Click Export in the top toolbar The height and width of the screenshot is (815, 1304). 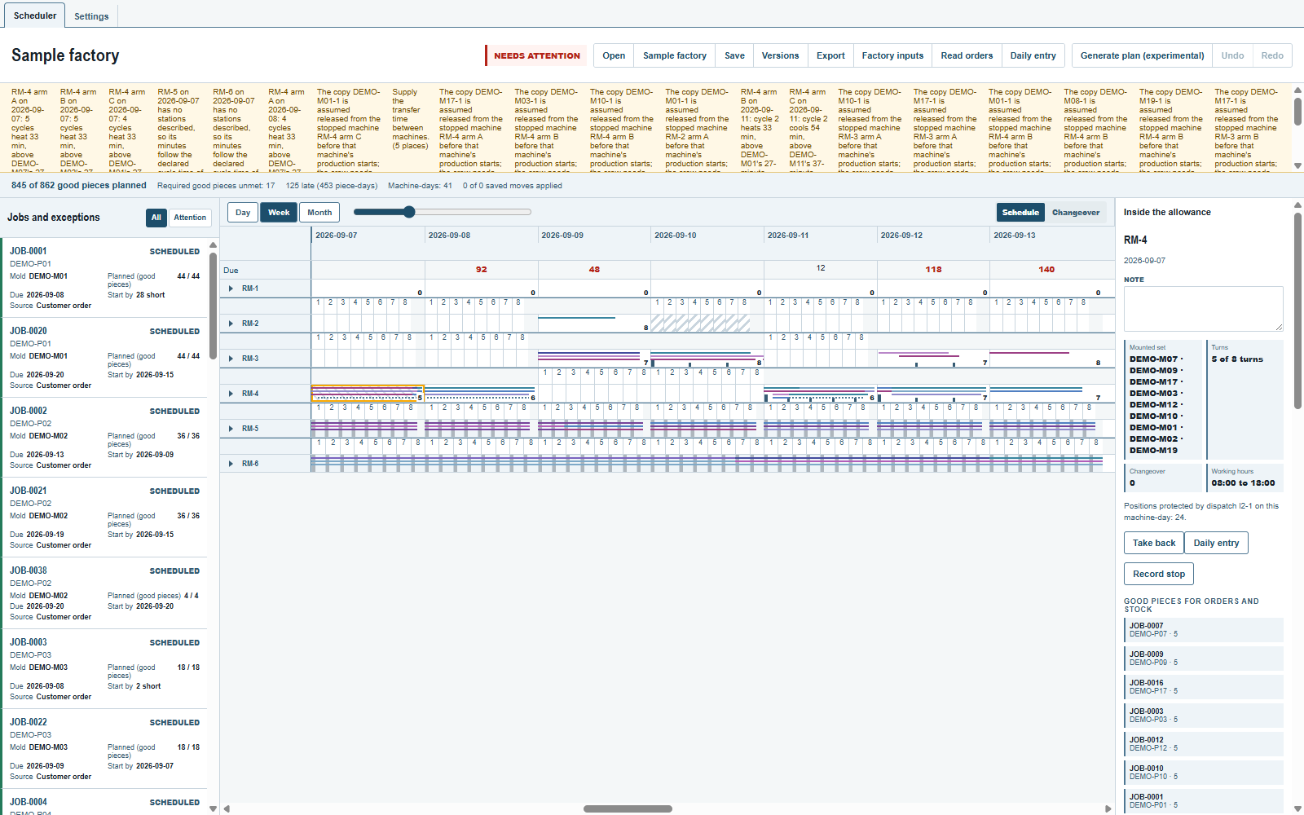click(830, 55)
